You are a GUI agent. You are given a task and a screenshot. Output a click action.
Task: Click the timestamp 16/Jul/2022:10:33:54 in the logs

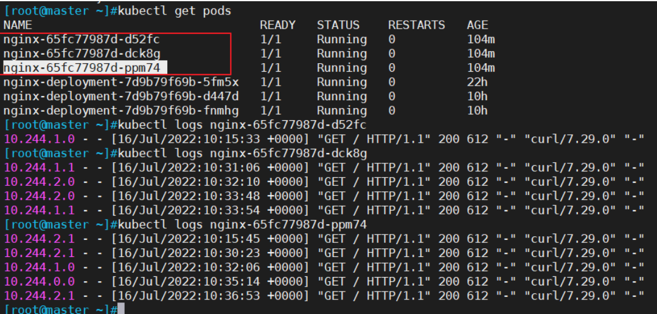tap(189, 210)
